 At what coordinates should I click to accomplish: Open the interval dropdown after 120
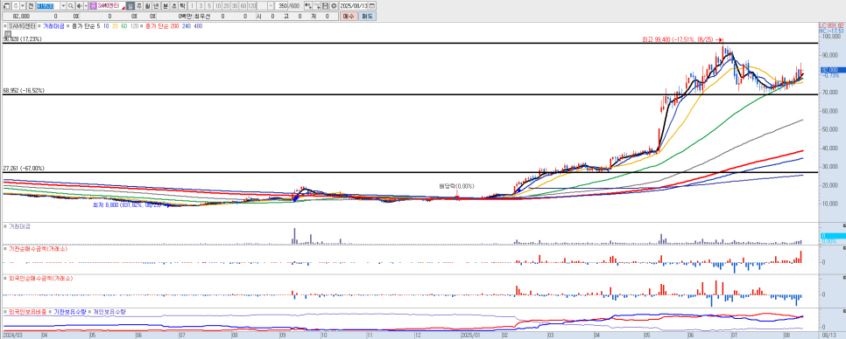271,5
